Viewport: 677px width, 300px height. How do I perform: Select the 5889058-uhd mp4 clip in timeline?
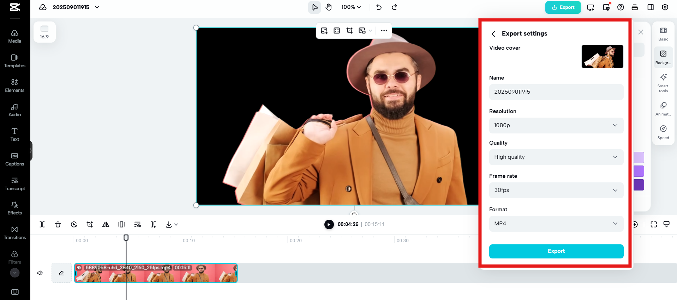[156, 273]
